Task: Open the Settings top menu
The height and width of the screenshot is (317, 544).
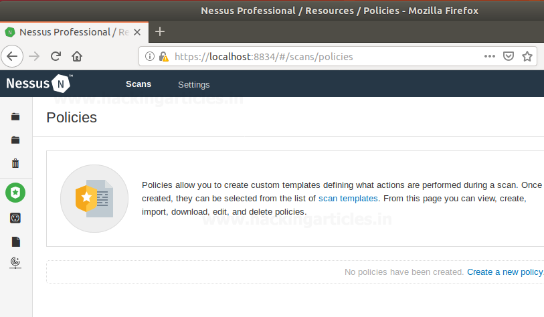Action: [193, 85]
